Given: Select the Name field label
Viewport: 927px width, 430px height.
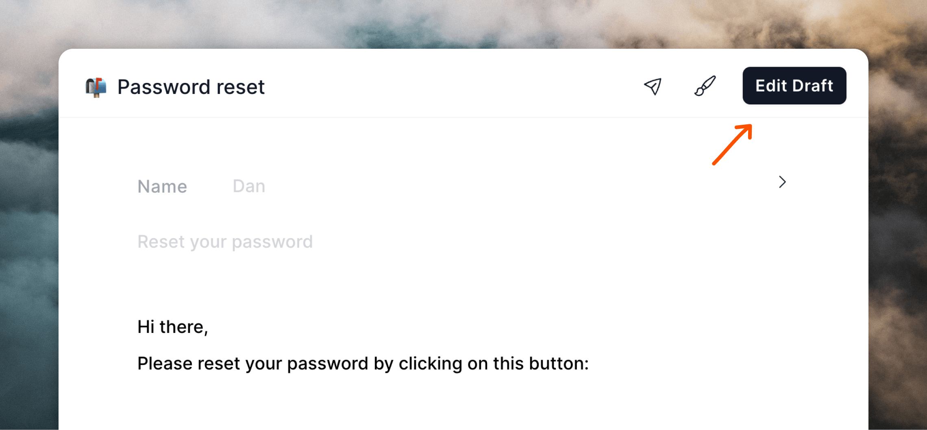Looking at the screenshot, I should coord(162,187).
